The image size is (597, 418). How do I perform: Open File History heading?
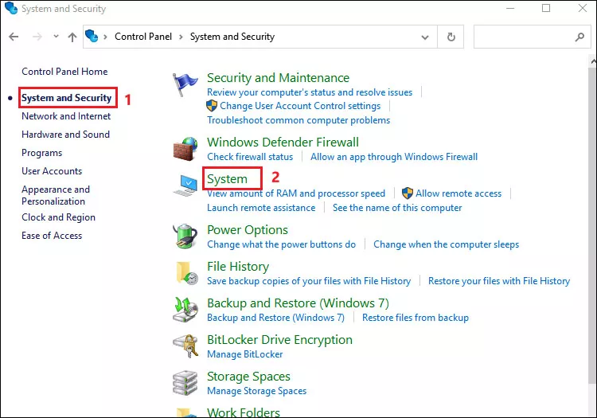point(238,267)
